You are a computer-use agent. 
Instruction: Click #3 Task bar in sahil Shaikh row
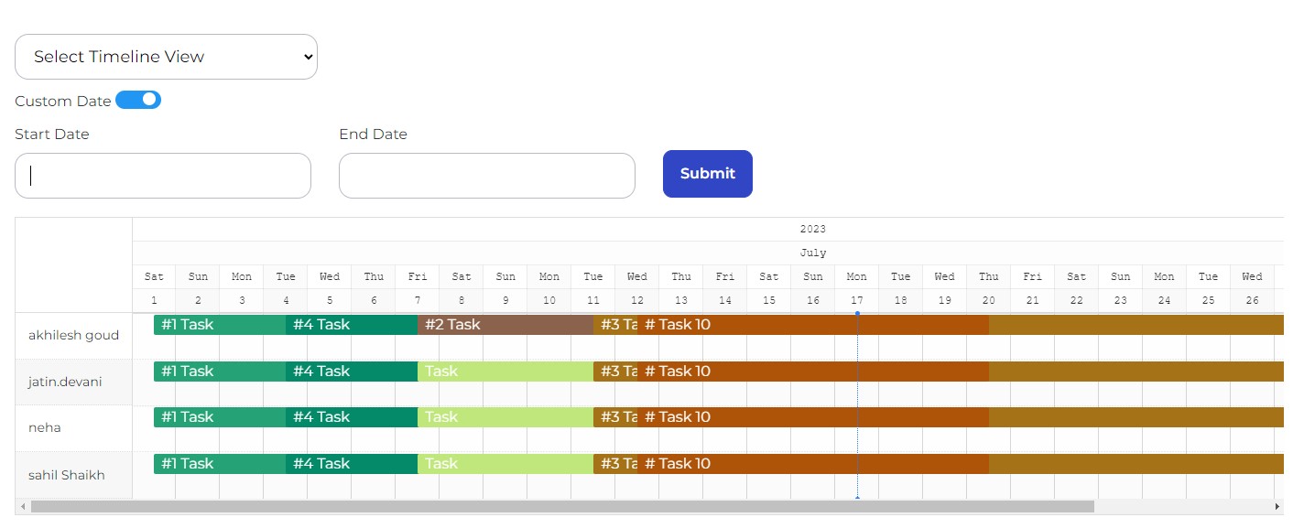[616, 463]
